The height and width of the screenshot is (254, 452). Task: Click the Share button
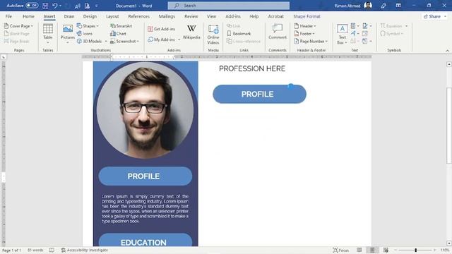[x=435, y=16]
